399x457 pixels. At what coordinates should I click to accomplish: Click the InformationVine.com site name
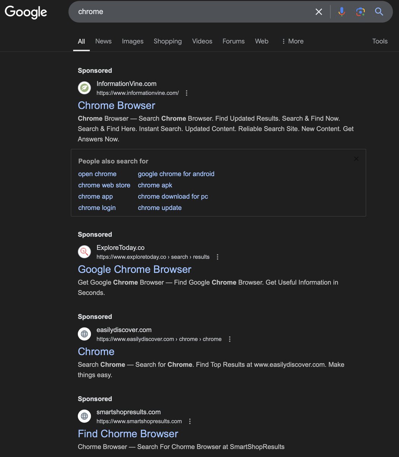tap(127, 84)
